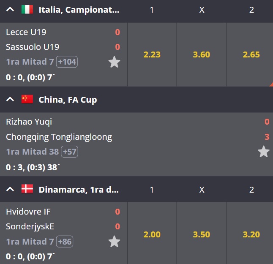Open +104 more markets for Lecce match
273x264 pixels.
click(x=67, y=62)
